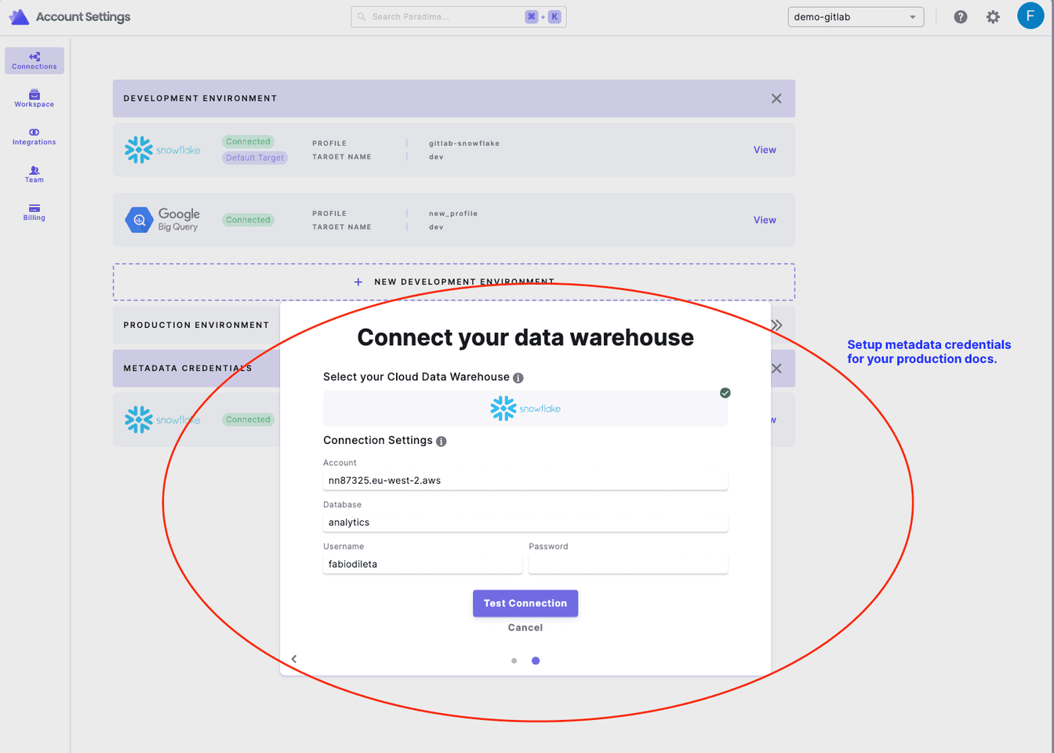Go back with the dialog left chevron
This screenshot has width=1054, height=753.
(294, 659)
